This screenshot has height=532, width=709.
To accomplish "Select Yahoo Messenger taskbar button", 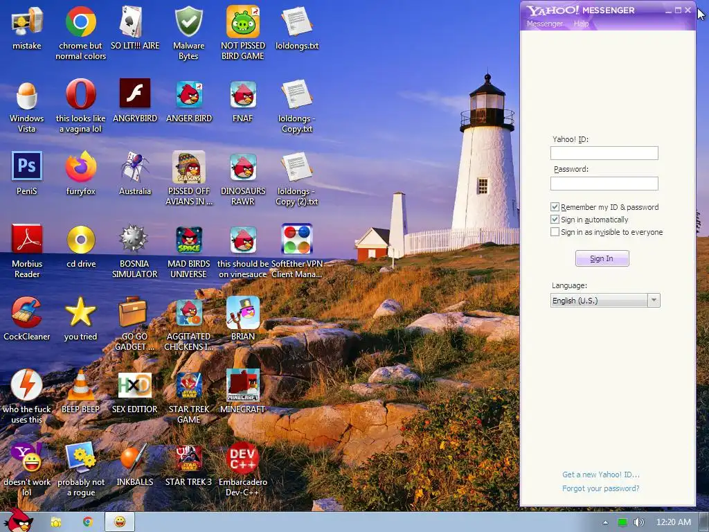I will pyautogui.click(x=120, y=522).
